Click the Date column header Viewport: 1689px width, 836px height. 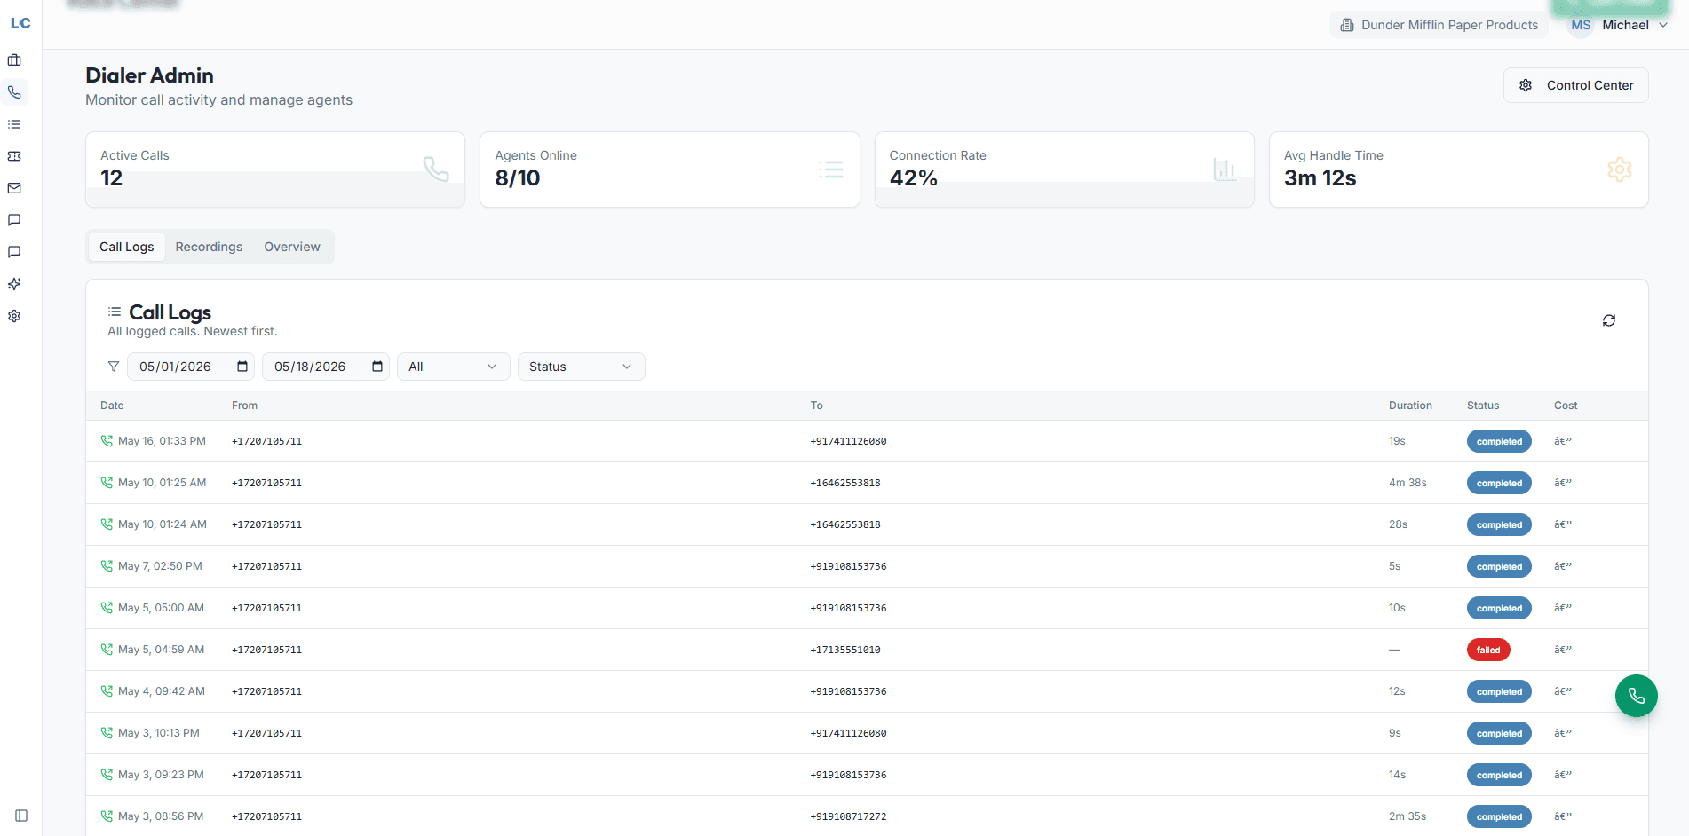[x=112, y=406]
